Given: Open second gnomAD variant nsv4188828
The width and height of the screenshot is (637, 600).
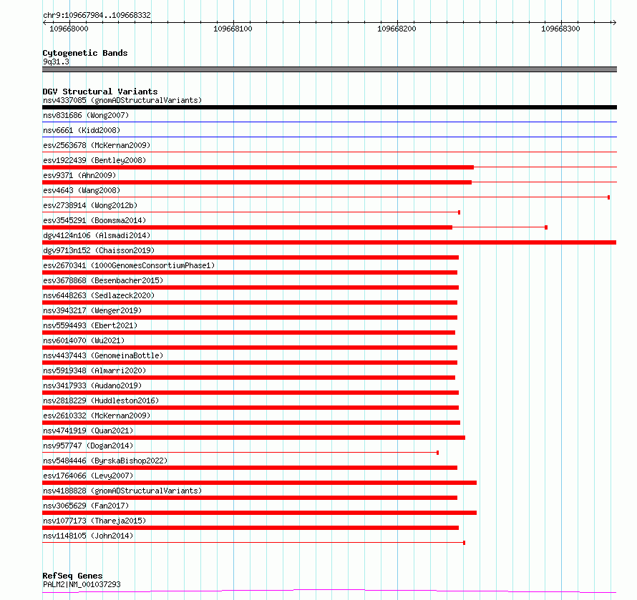Looking at the screenshot, I should coord(122,491).
